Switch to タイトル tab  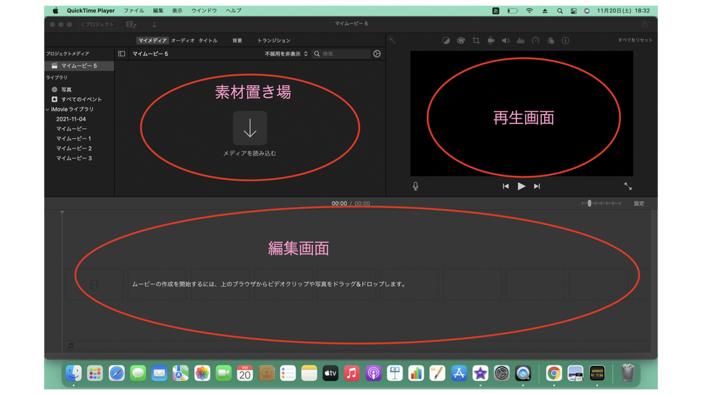click(x=208, y=40)
